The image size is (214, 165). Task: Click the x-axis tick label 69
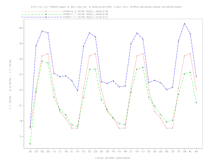[167, 152]
